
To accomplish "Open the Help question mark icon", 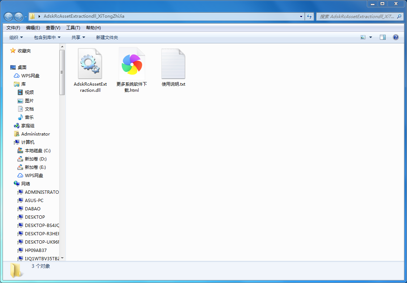I will pos(395,37).
